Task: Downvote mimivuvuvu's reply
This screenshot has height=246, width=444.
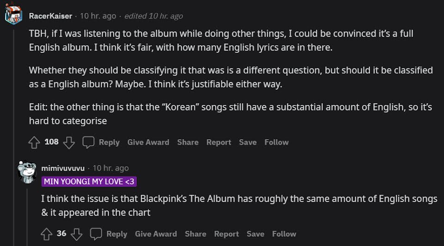Action: coord(77,234)
